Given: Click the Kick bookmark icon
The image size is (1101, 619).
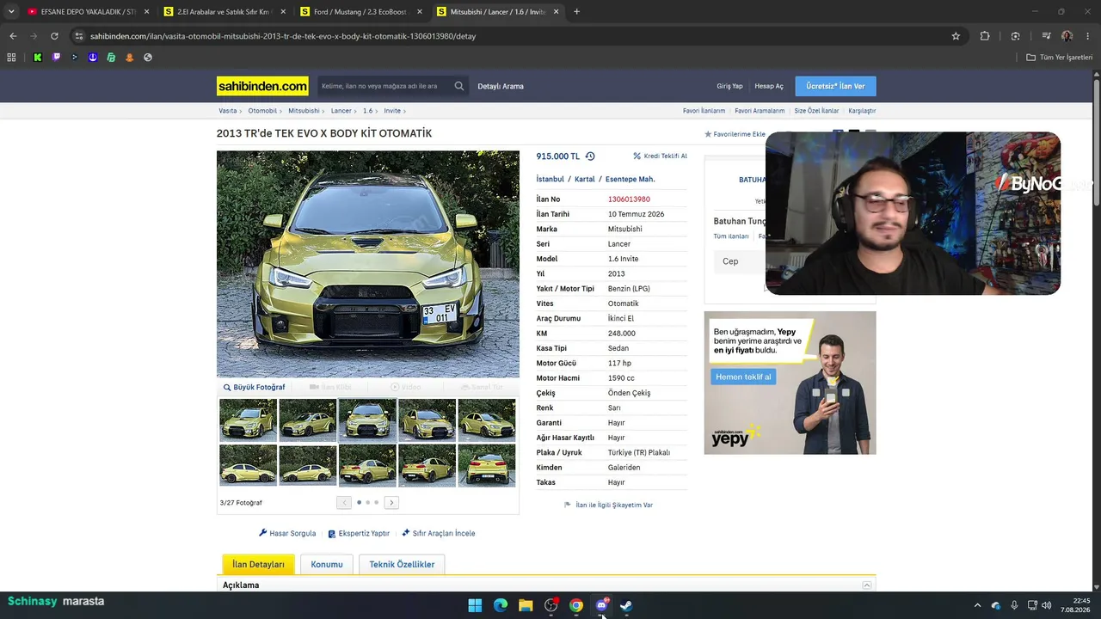Looking at the screenshot, I should tap(37, 58).
